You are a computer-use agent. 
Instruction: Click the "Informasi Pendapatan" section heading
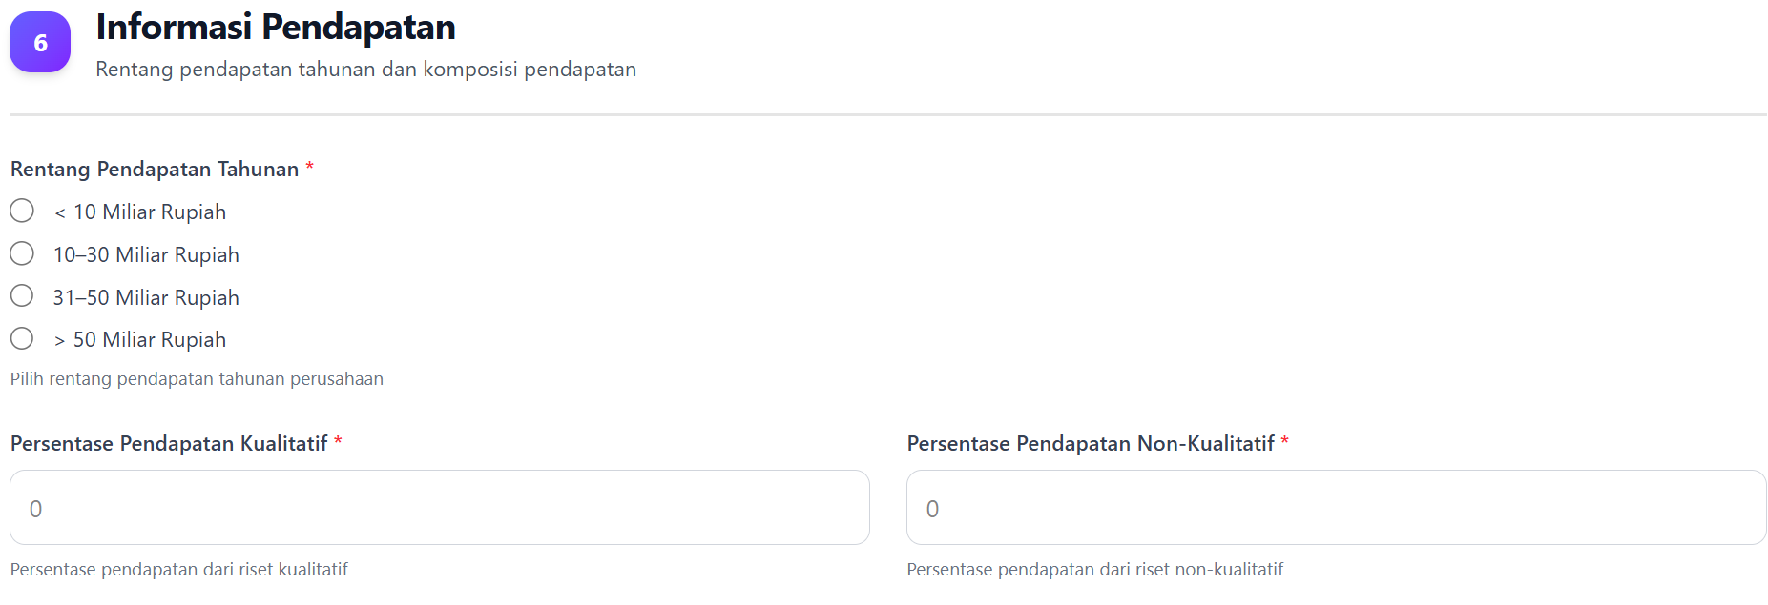tap(276, 27)
